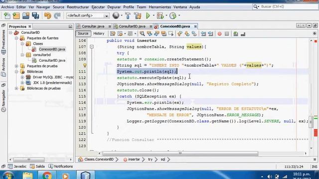Select JDK 1.8 (predeterminado) library
This screenshot has height=179, width=319.
(x=52, y=83)
